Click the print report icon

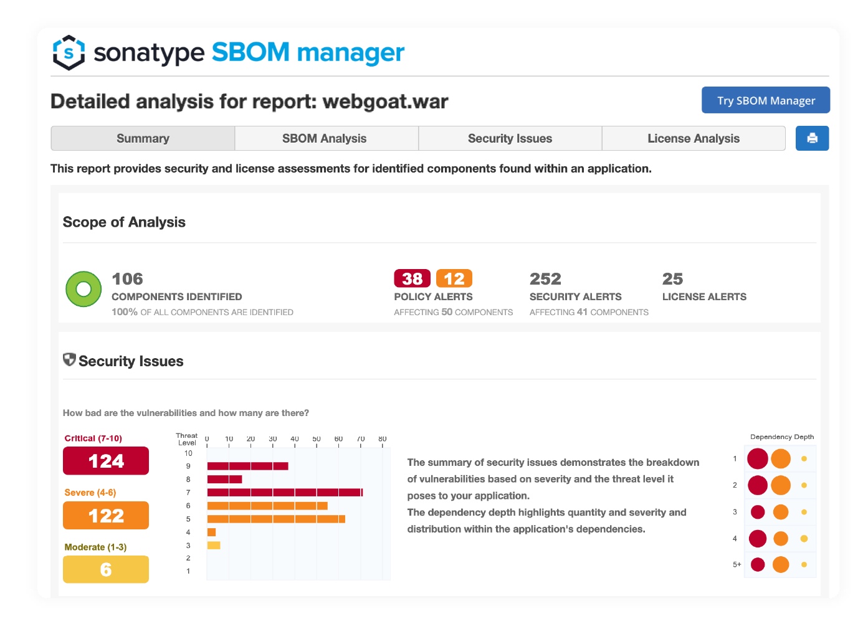(812, 138)
